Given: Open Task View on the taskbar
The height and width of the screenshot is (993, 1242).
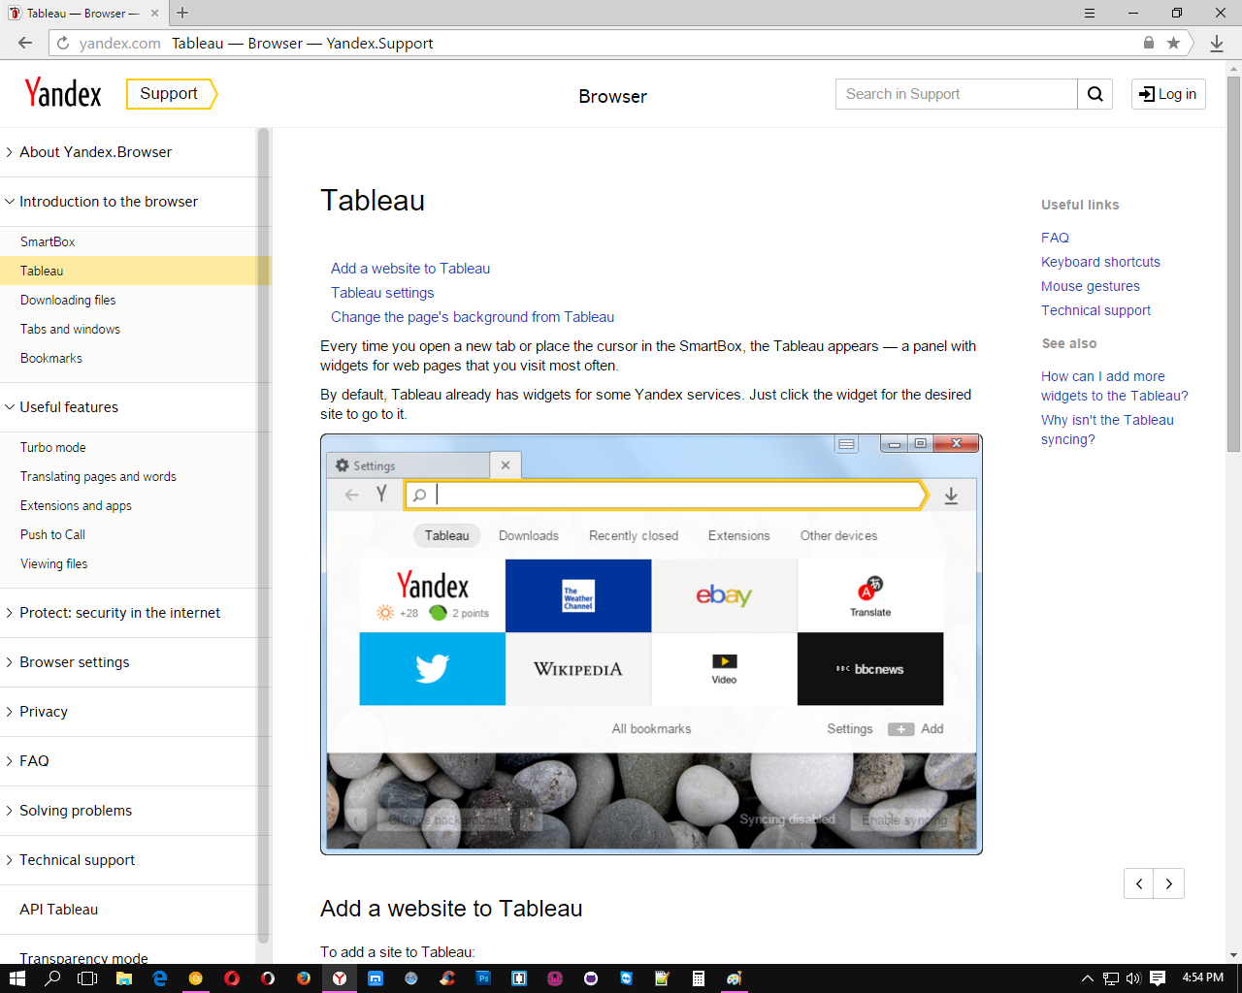Looking at the screenshot, I should pyautogui.click(x=87, y=978).
